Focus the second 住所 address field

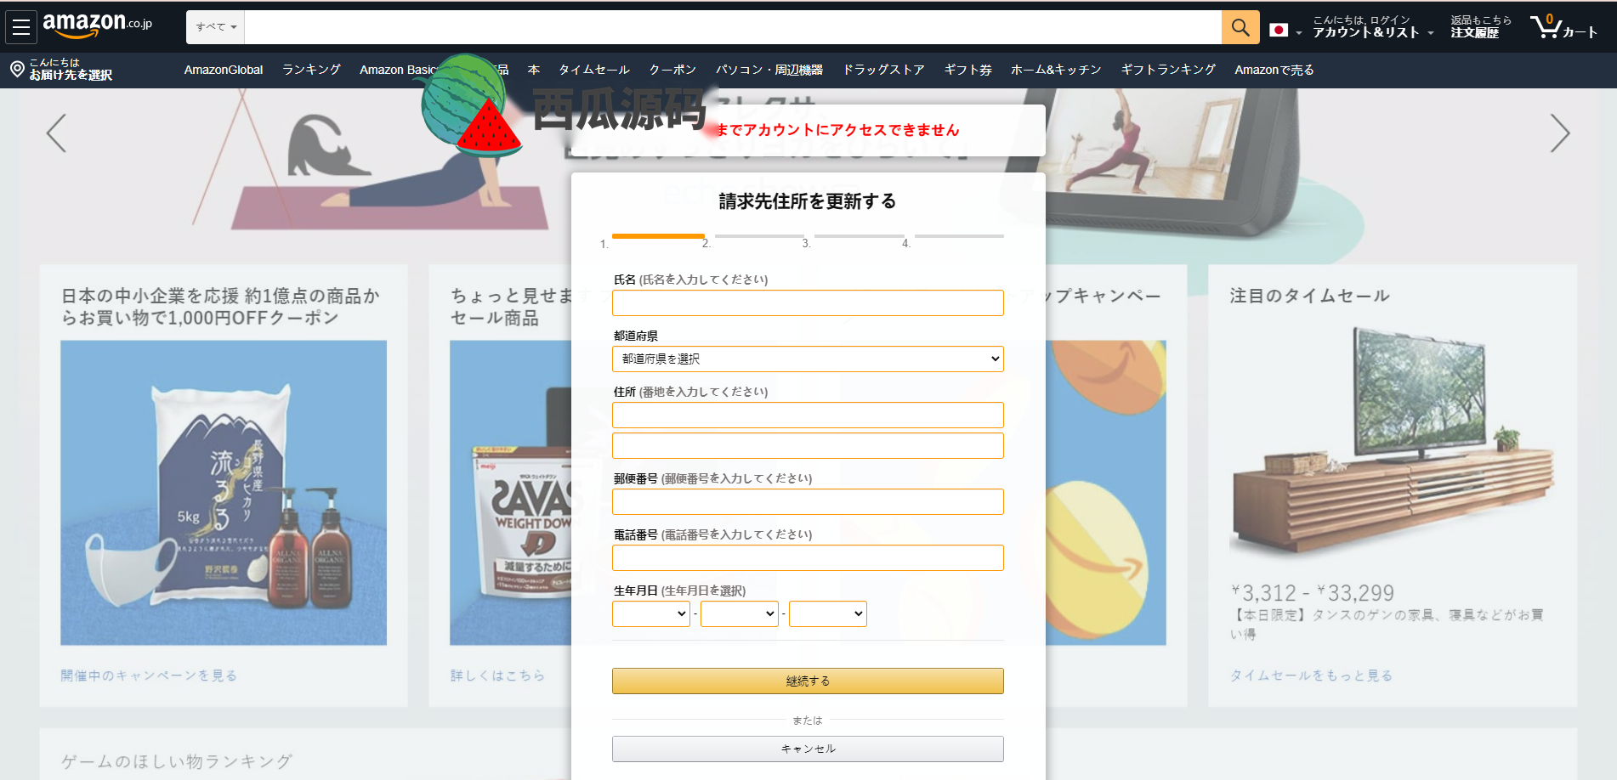click(808, 445)
